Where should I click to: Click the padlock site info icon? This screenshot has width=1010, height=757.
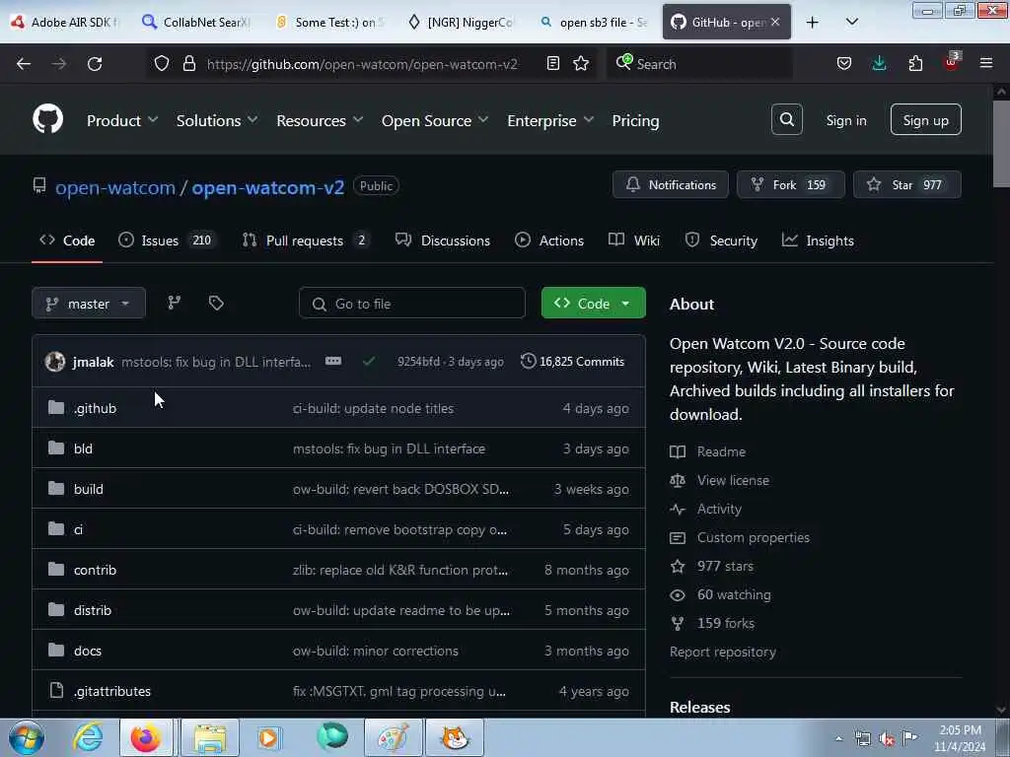coord(188,63)
